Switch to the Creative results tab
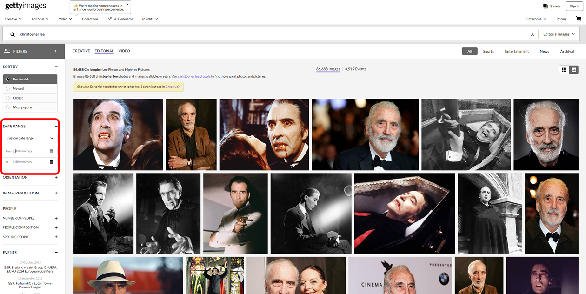 [81, 51]
